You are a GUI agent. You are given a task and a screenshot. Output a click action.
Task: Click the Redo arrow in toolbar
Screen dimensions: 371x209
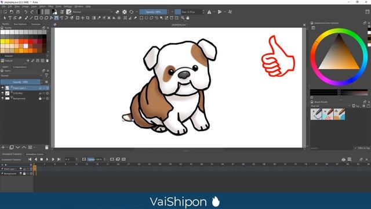click(32, 12)
